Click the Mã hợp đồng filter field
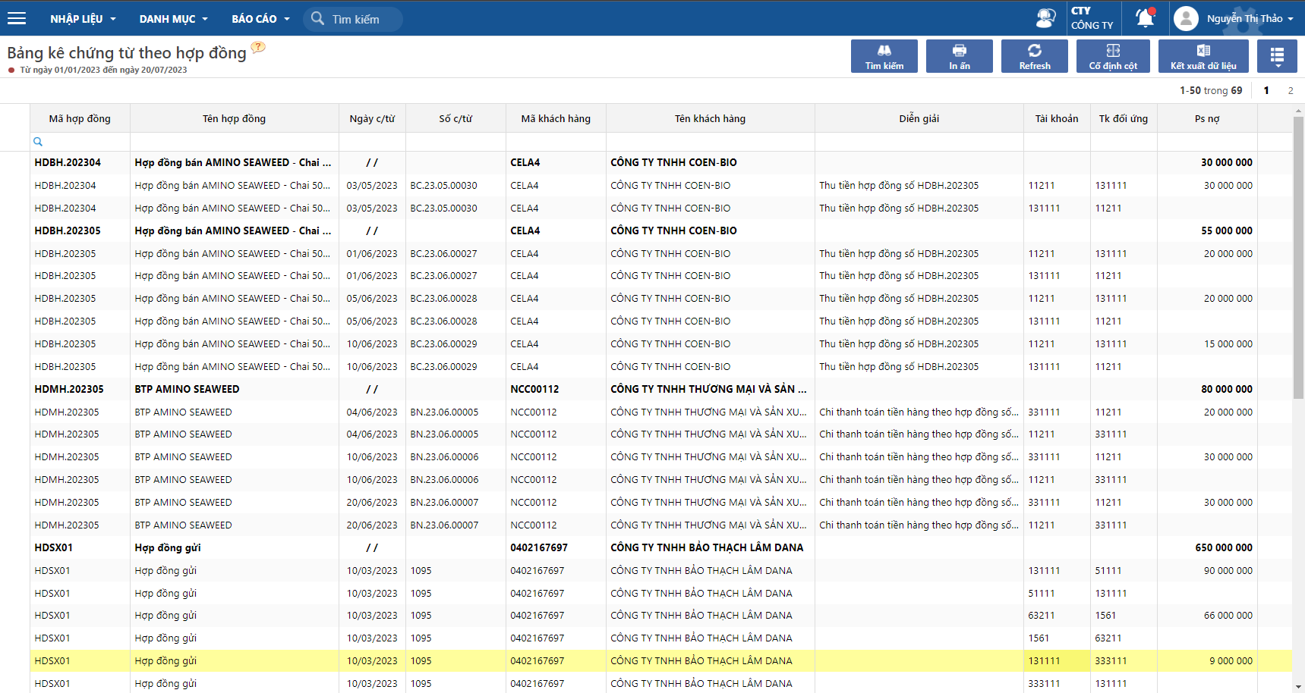Image resolution: width=1305 pixels, height=693 pixels. 80,142
